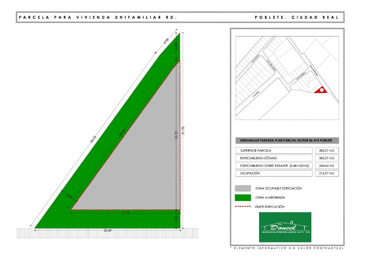This screenshot has width=367, height=259.
Task: Click the Doncel agency logo
Action: pyautogui.click(x=285, y=227)
